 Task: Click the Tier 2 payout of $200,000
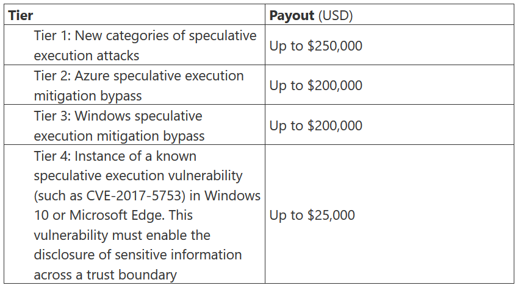[315, 85]
